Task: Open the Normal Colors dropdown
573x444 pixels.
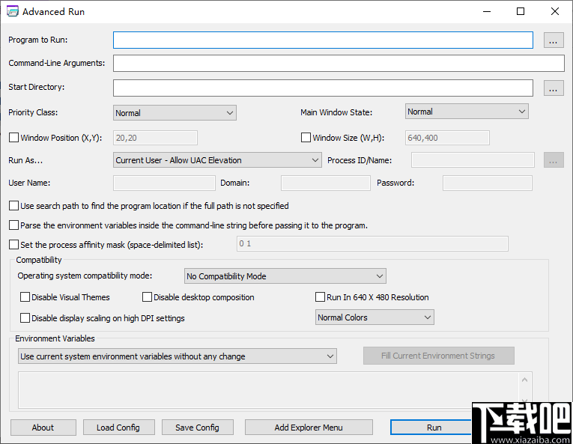Action: 375,317
